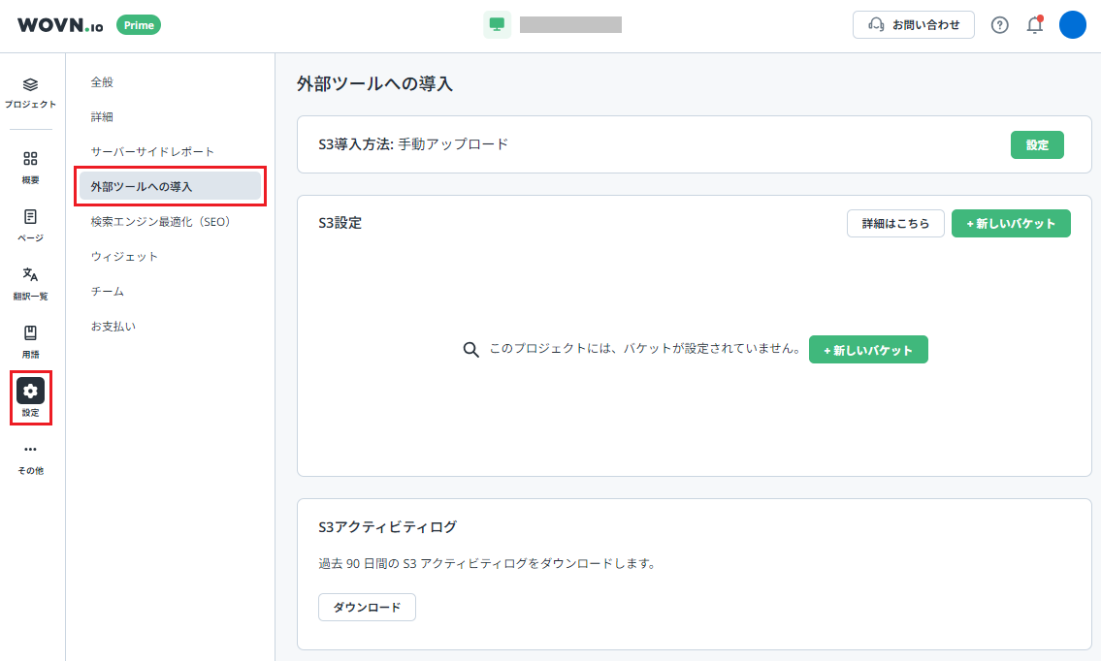Image resolution: width=1101 pixels, height=661 pixels.
Task: Click the お問い合わせ contact button
Action: point(913,25)
